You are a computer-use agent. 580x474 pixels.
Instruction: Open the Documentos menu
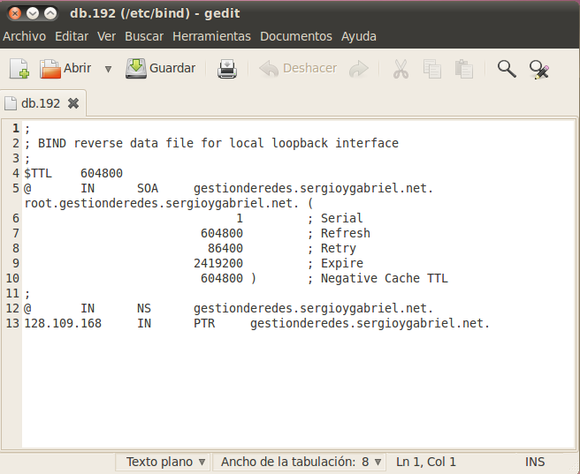[296, 36]
